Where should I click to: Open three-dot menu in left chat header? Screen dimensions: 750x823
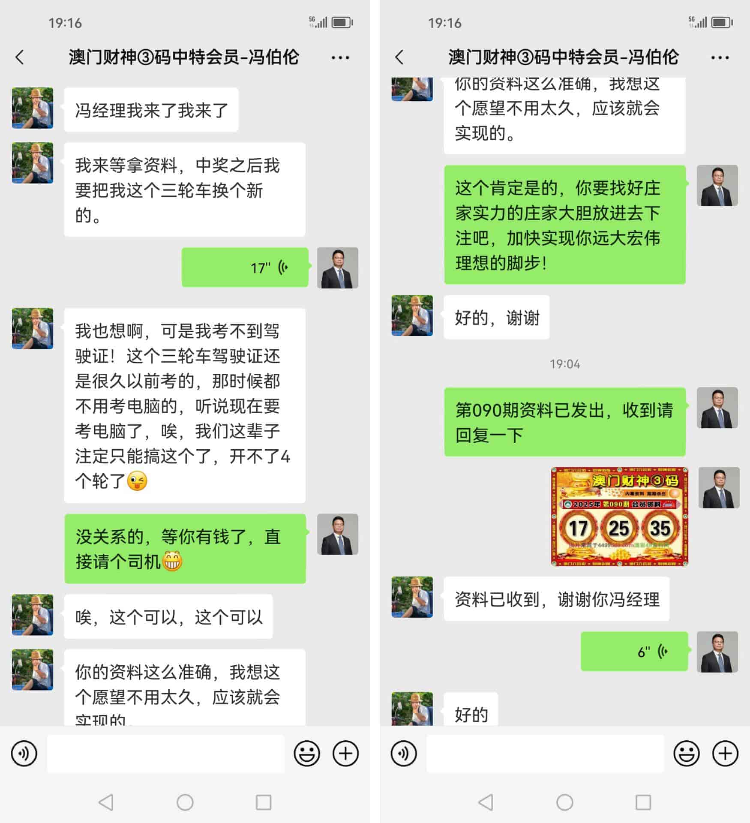point(340,57)
